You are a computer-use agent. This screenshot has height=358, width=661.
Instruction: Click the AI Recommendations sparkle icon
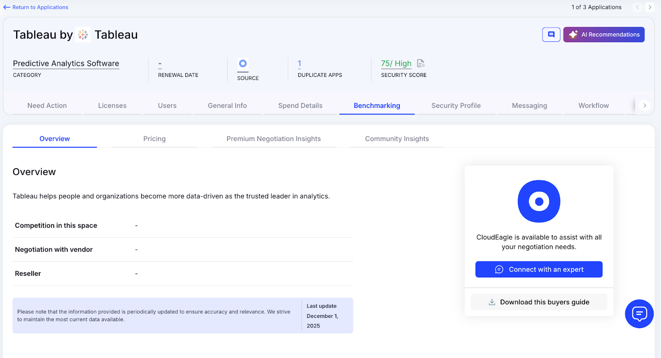pos(573,35)
